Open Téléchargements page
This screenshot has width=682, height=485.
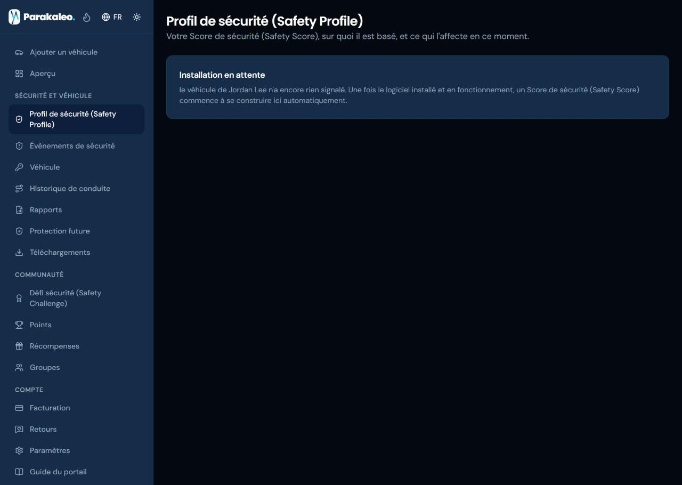(76, 253)
